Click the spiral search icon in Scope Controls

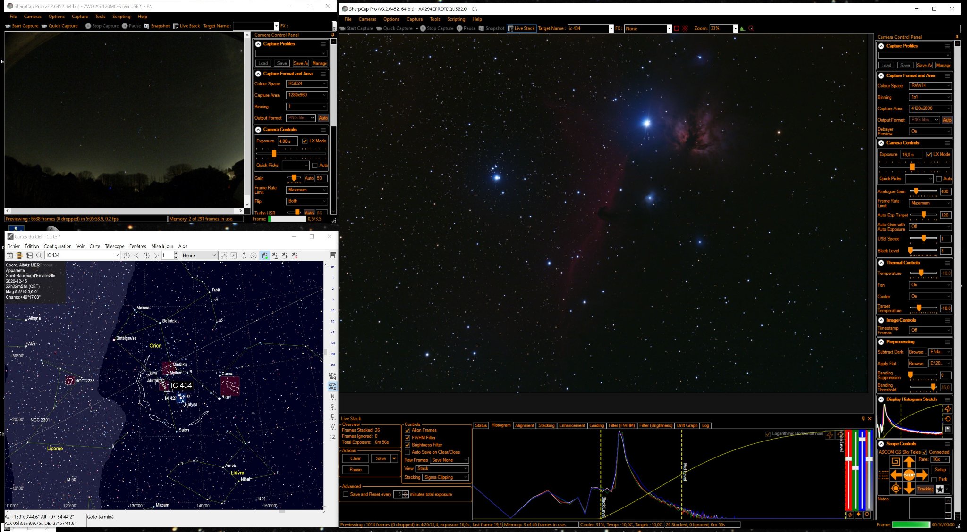(895, 462)
